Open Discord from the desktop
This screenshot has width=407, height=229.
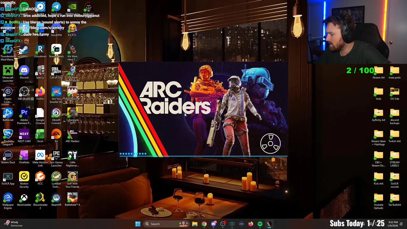(24, 73)
